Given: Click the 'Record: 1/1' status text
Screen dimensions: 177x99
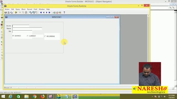Looking at the screenshot, I should point(8,87).
